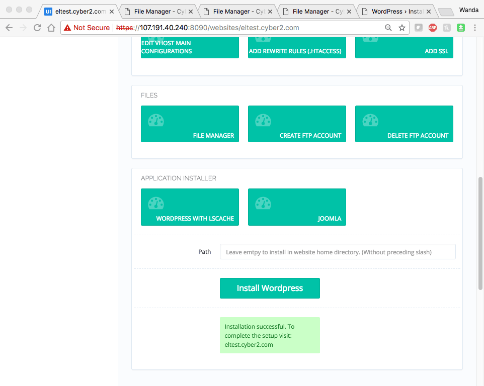Open Edit vHost Main Configurations

tap(190, 47)
